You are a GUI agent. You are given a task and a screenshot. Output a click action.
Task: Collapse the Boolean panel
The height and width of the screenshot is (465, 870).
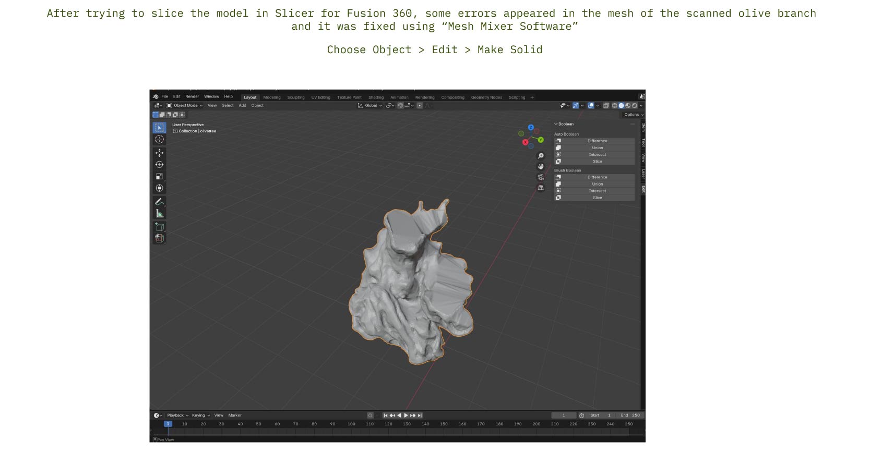point(556,124)
